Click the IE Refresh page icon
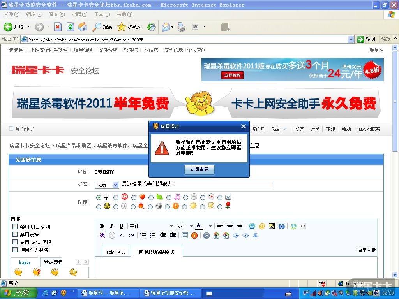 coord(70,27)
